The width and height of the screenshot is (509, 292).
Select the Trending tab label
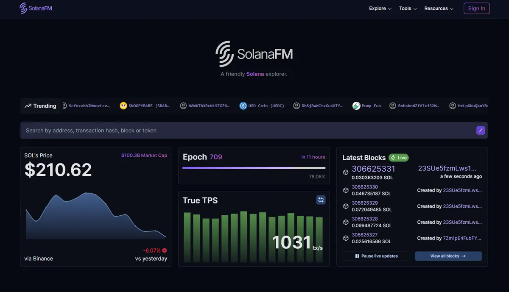[45, 106]
